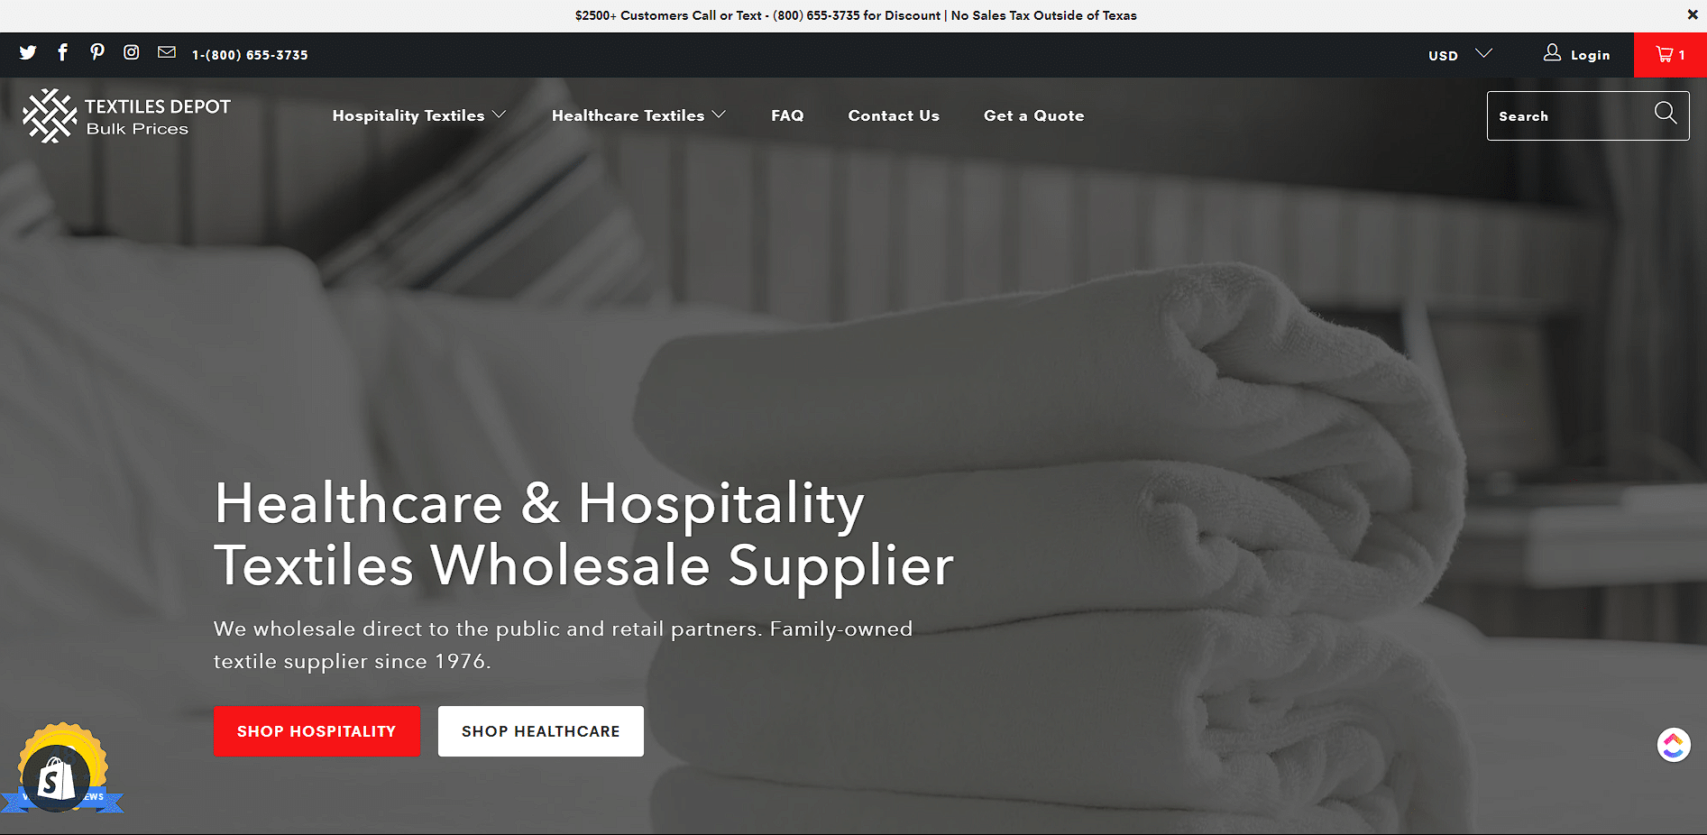Click the Shop Healthcare button
Viewport: 1707px width, 835px height.
point(541,731)
